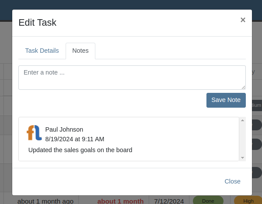This screenshot has height=204, width=262.
Task: Click the Edit Task dialog title
Action: [38, 23]
